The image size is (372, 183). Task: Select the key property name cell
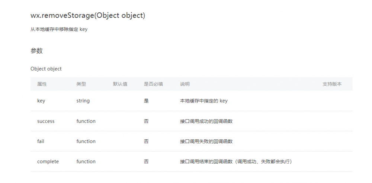coord(41,101)
